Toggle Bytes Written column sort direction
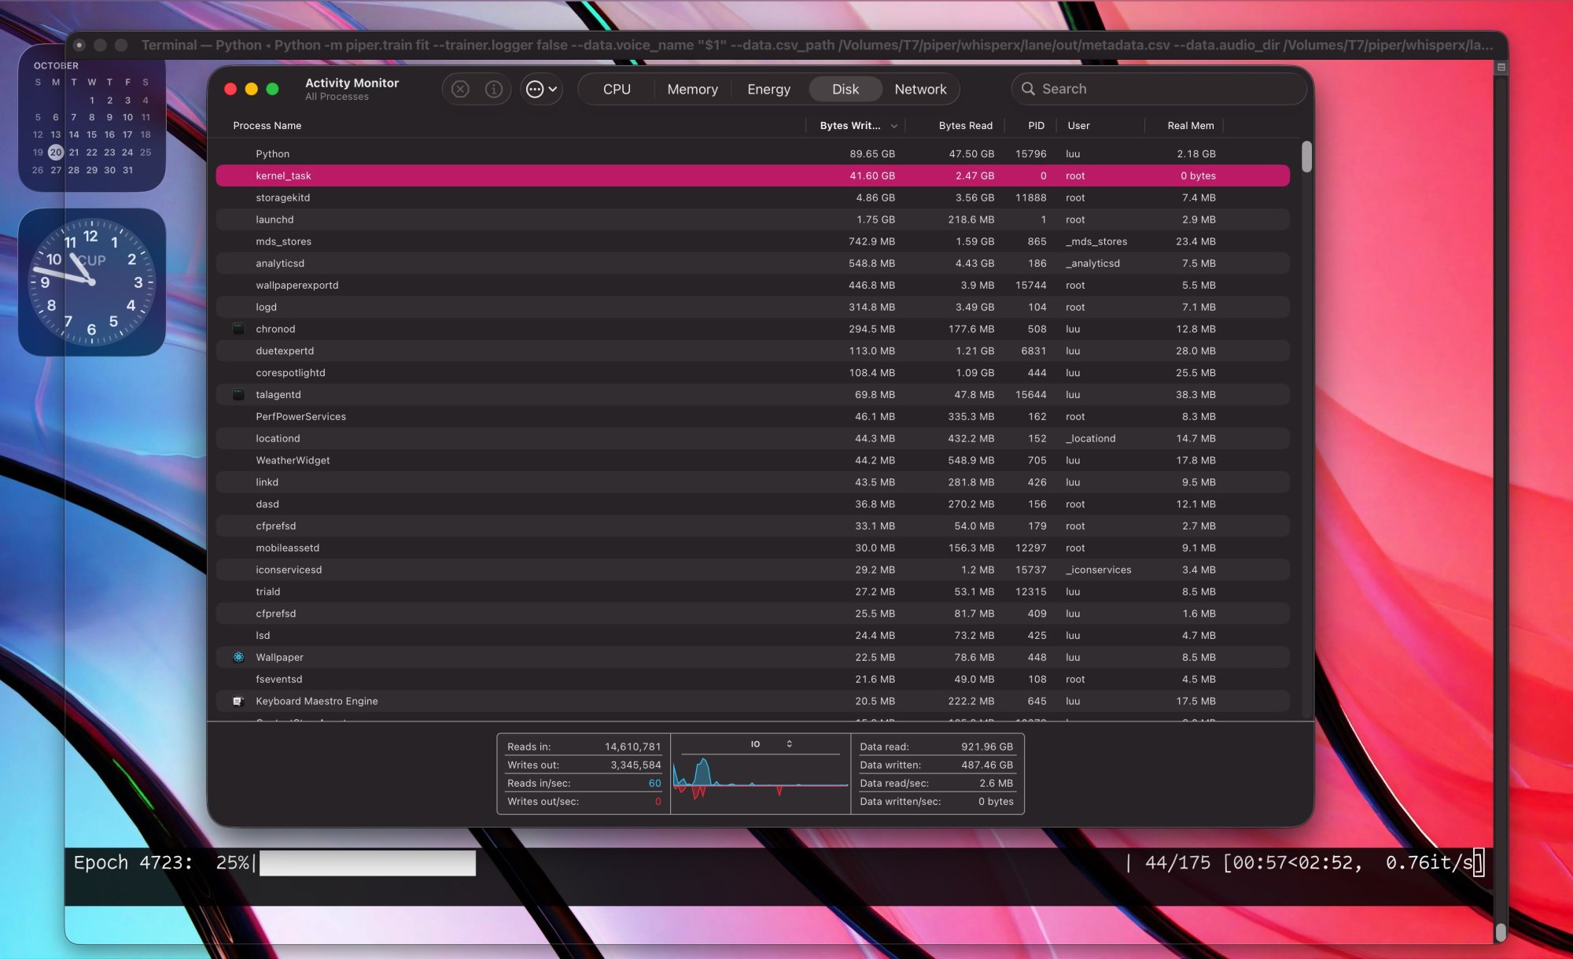Image resolution: width=1573 pixels, height=959 pixels. click(x=856, y=126)
